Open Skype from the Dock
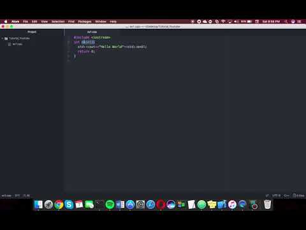 tap(69, 204)
